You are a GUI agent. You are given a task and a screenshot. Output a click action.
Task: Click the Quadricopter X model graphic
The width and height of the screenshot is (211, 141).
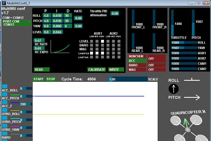189,128
